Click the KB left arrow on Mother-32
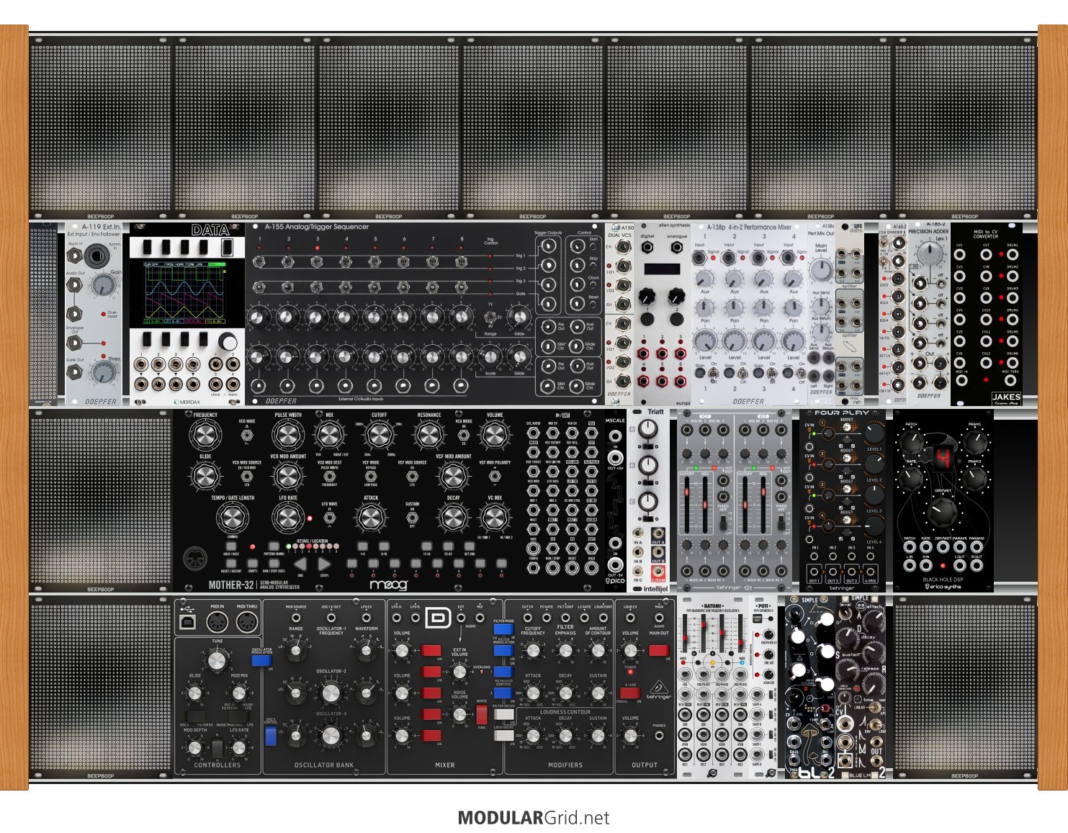The image size is (1068, 833). click(301, 564)
